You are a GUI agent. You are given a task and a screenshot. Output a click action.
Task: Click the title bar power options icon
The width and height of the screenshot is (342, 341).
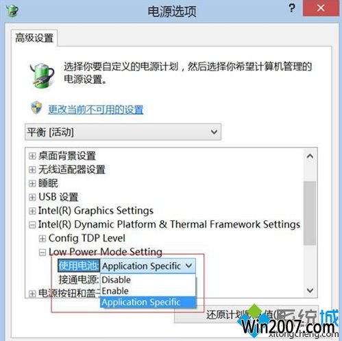[x=12, y=10]
